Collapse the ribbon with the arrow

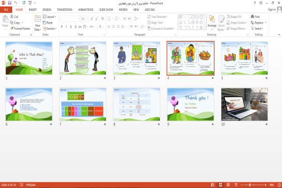279,34
